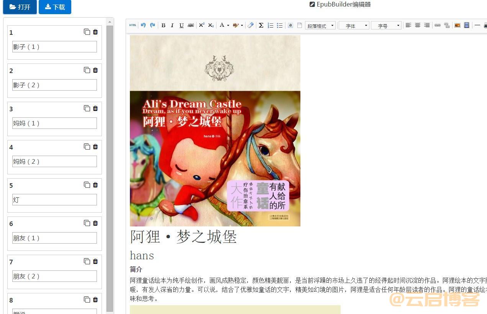487x314 pixels.
Task: Copy chapter 1 影子（1）
Action: pos(87,32)
